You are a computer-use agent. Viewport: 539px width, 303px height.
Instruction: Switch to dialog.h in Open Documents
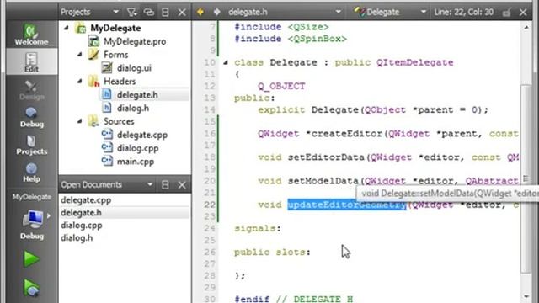(x=77, y=238)
